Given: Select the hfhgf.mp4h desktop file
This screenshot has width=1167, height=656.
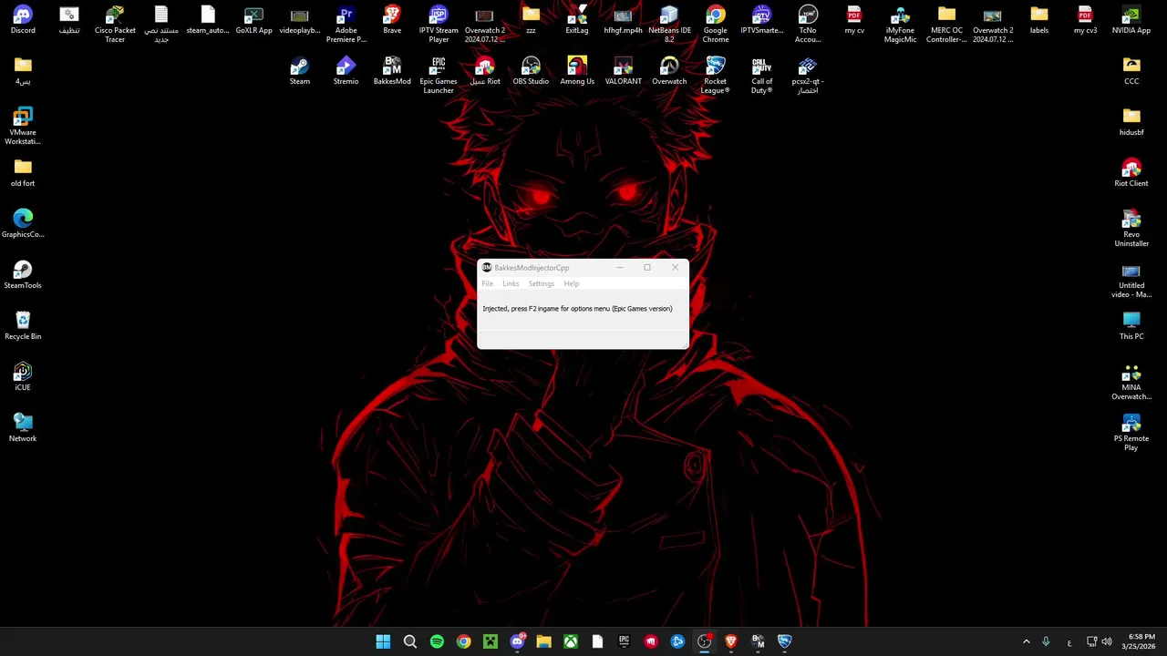Looking at the screenshot, I should pos(623,20).
